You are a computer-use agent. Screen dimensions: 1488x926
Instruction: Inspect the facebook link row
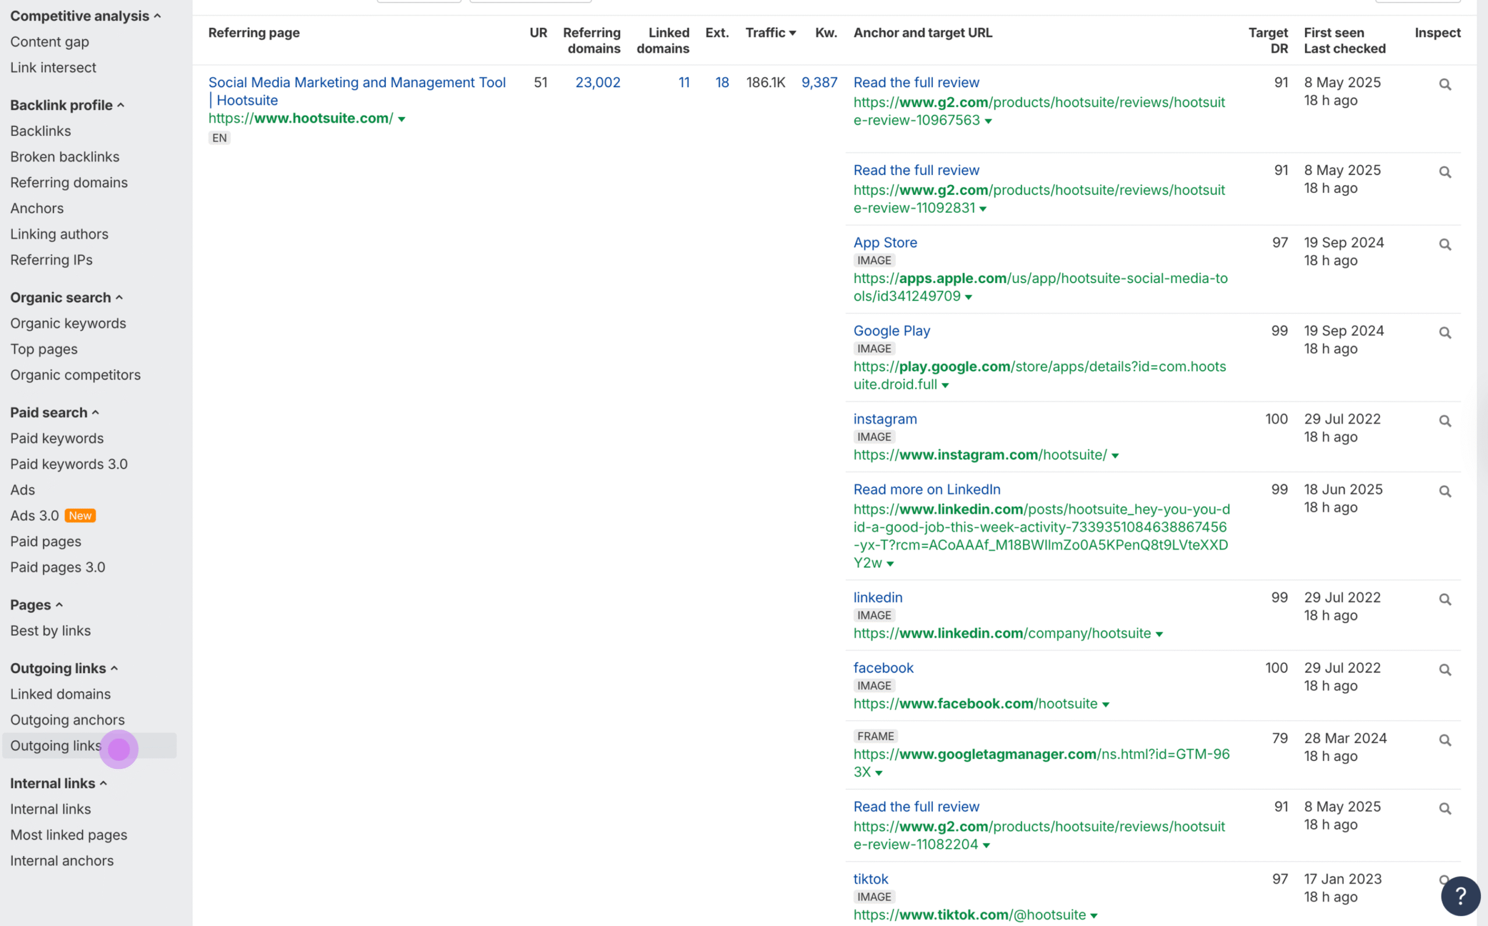point(1444,670)
